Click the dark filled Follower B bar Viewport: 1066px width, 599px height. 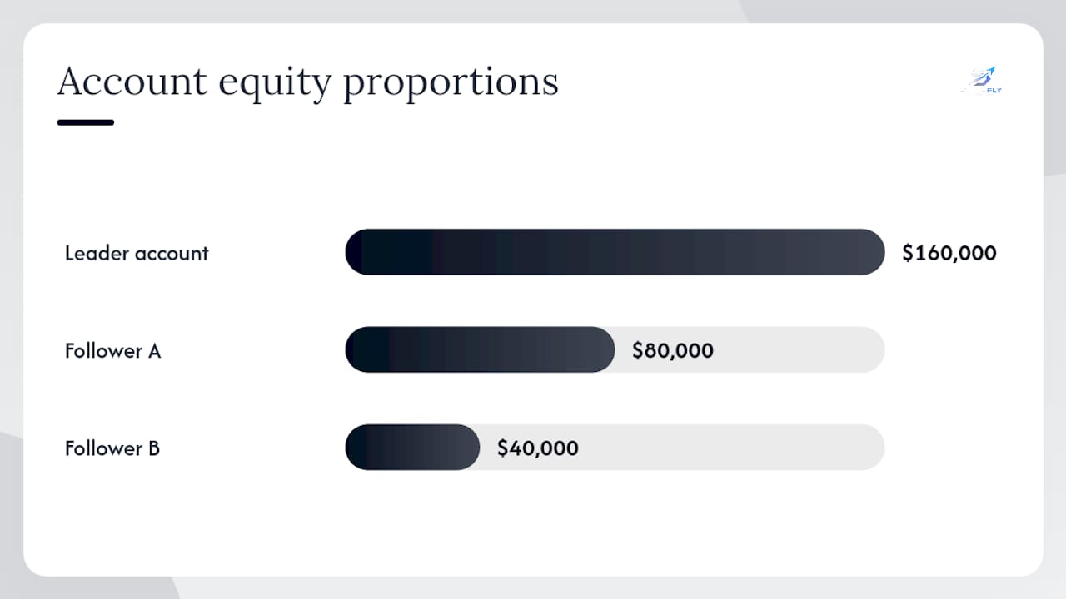pos(412,448)
